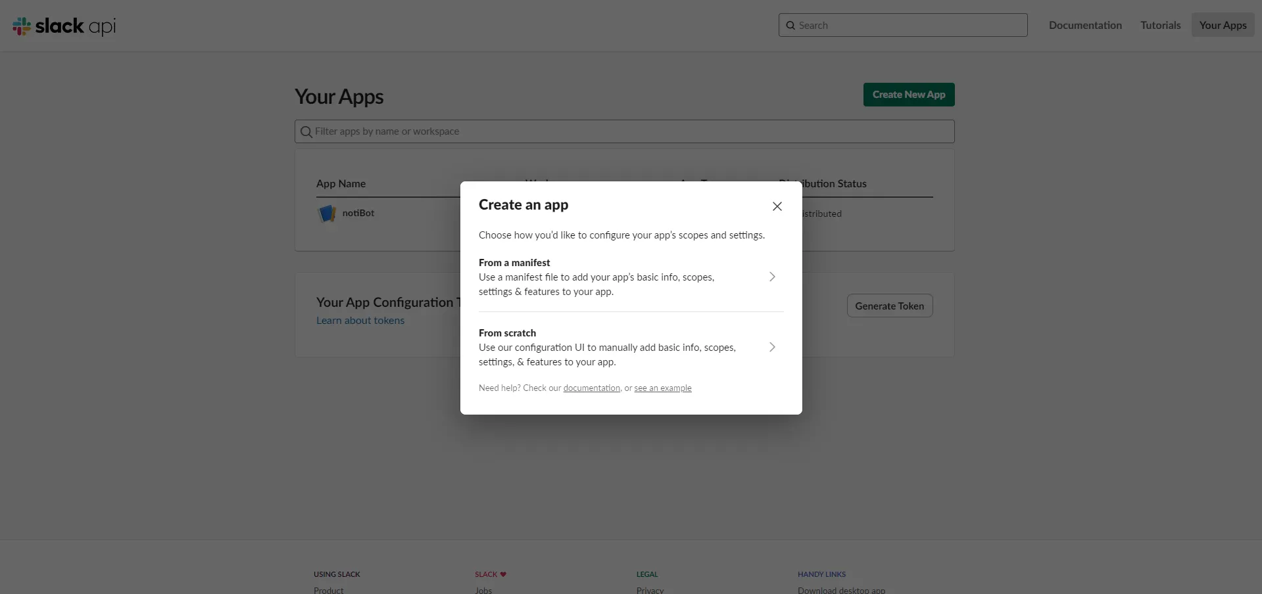Click the Create an app dialog title
Image resolution: width=1262 pixels, height=594 pixels.
(523, 205)
